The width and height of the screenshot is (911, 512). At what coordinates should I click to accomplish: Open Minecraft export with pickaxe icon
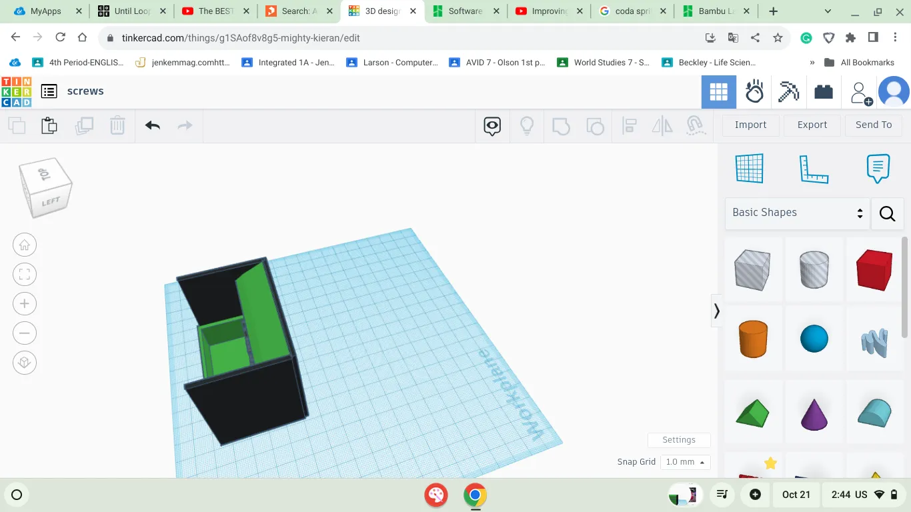tap(789, 91)
